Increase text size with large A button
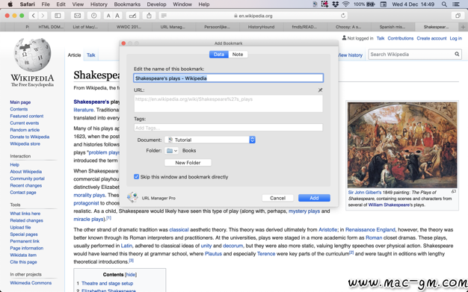This screenshot has width=468, height=292. 117,16
